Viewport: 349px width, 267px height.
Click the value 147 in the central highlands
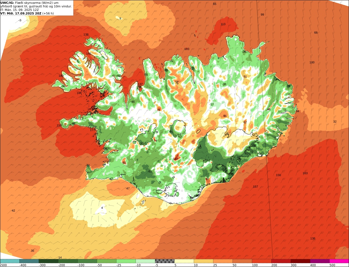point(175,159)
